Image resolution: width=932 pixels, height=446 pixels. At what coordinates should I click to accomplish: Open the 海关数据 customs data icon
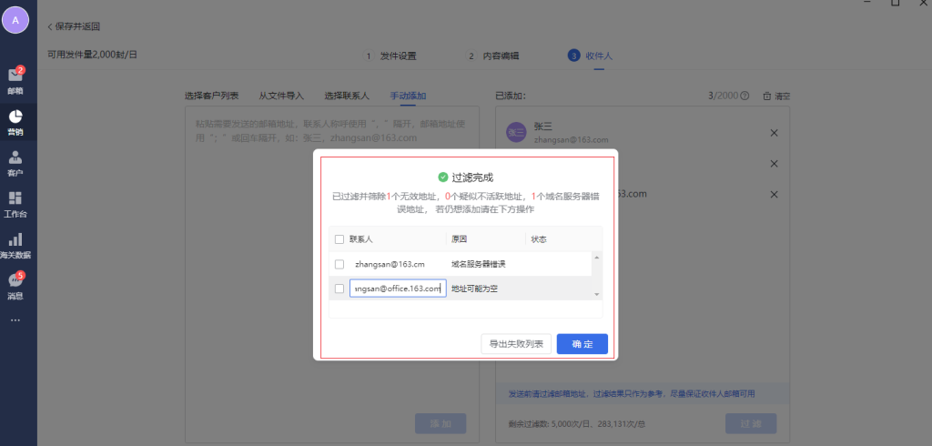click(x=15, y=242)
